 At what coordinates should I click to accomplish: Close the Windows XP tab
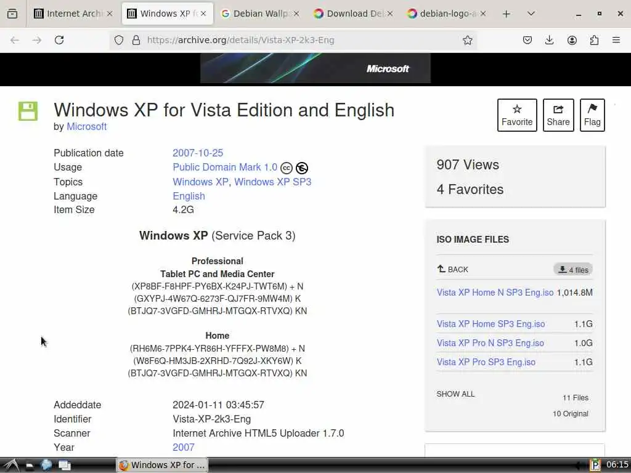pyautogui.click(x=203, y=14)
